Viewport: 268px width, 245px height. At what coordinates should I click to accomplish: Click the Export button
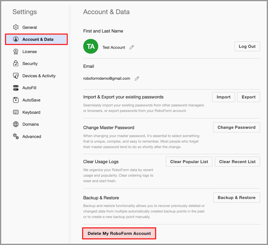[249, 97]
